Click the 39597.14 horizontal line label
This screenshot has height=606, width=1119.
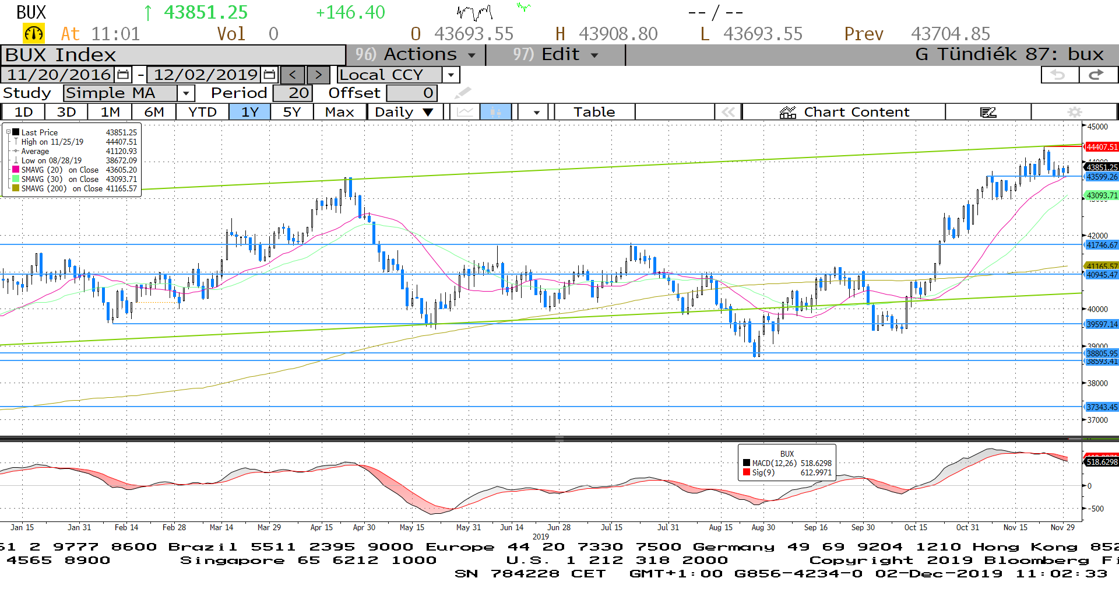(x=1102, y=324)
